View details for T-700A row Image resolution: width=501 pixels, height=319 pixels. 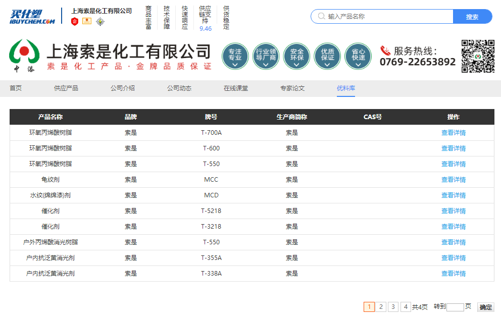(x=454, y=133)
